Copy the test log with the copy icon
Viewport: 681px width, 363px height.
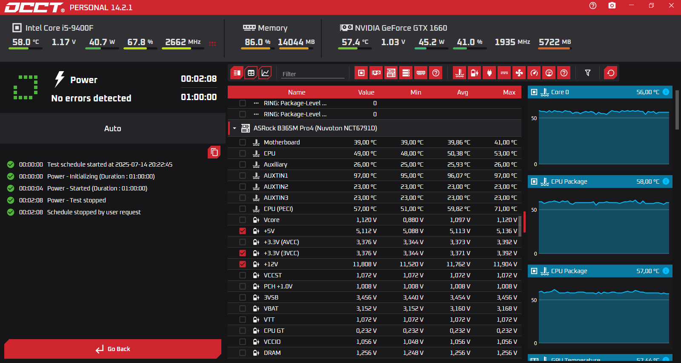(214, 152)
